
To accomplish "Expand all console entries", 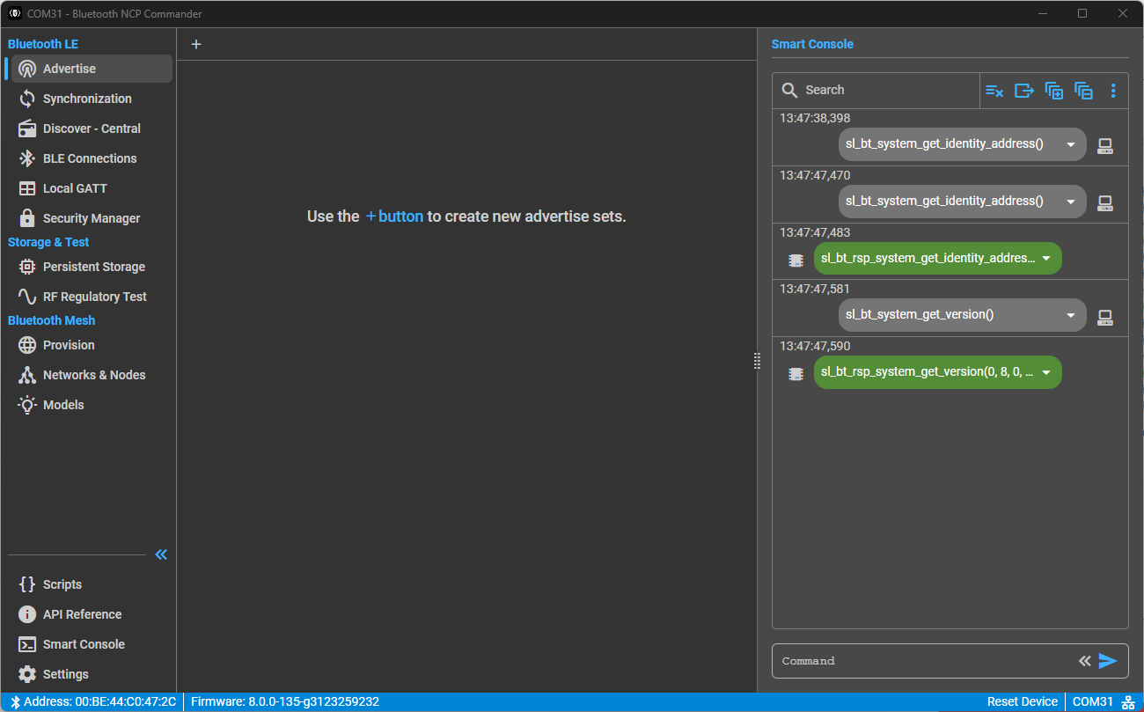I will [1054, 91].
